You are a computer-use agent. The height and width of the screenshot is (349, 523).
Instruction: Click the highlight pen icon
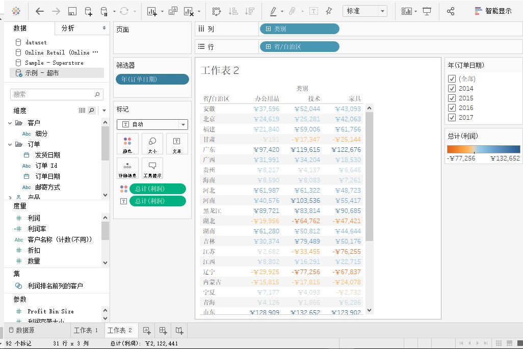click(273, 11)
